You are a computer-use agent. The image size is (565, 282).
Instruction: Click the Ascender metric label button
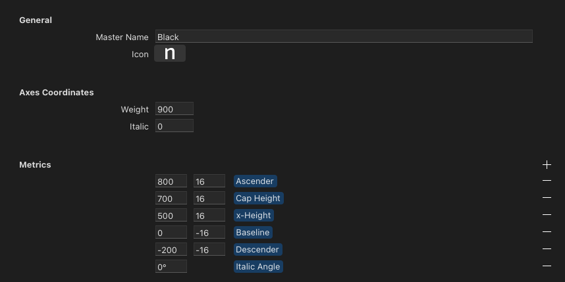pos(255,181)
